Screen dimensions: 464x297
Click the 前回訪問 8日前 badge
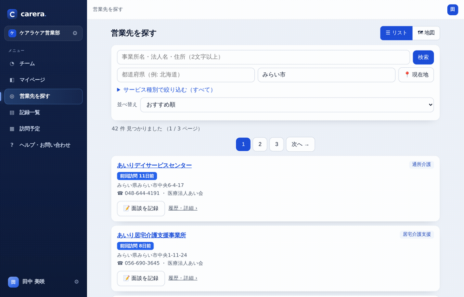tap(135, 246)
